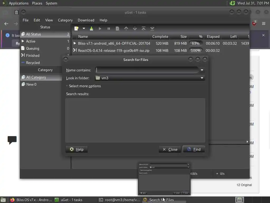This screenshot has height=203, width=270.
Task: Click the info icon in Firefox notification bar
Action: pos(7,35)
